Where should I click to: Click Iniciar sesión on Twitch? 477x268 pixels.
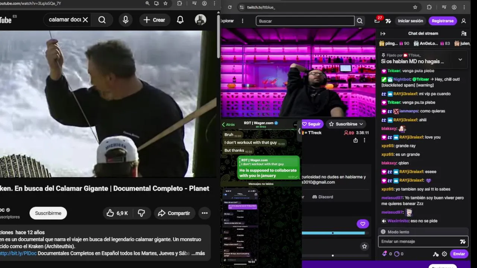410,21
